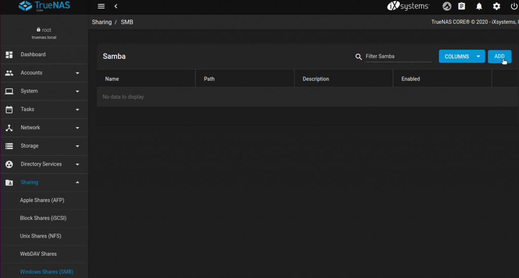Open the COLUMNS dropdown arrow

478,57
